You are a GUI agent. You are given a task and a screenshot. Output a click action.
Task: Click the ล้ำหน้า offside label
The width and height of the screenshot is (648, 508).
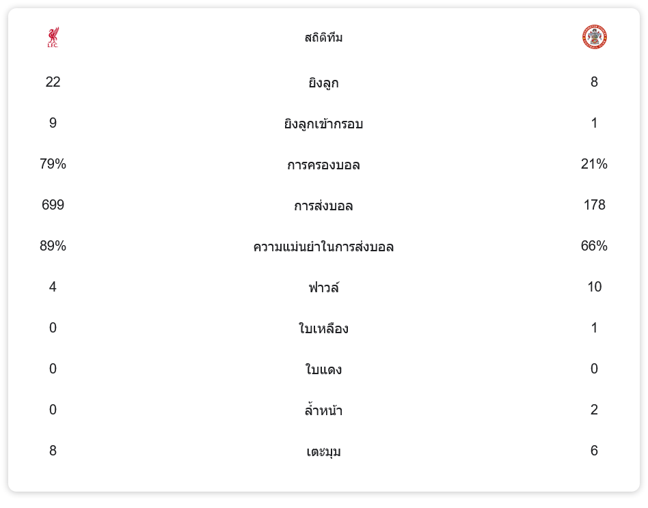pos(323,410)
